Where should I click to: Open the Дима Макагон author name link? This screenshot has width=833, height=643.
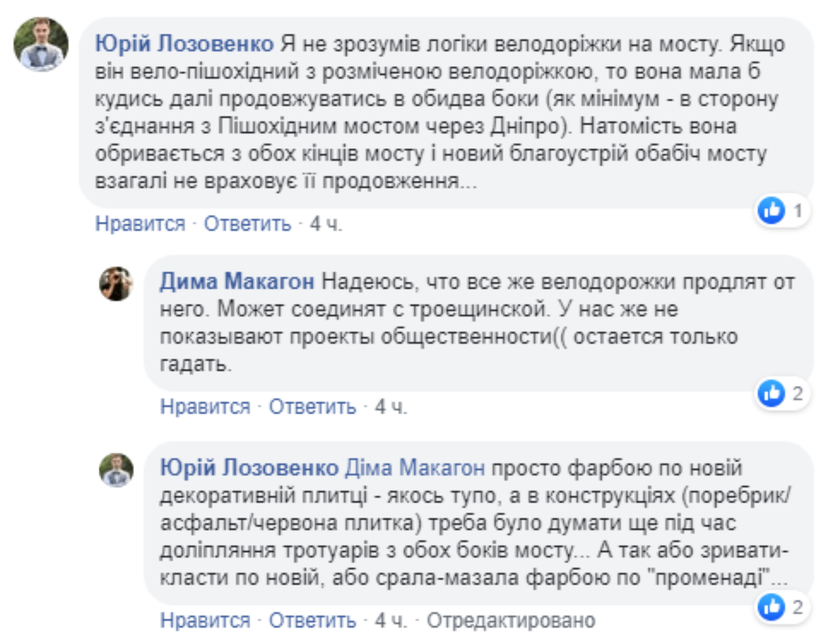(237, 282)
